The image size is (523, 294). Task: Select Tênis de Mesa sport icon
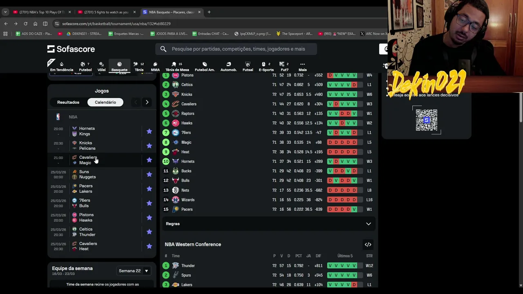177,67
